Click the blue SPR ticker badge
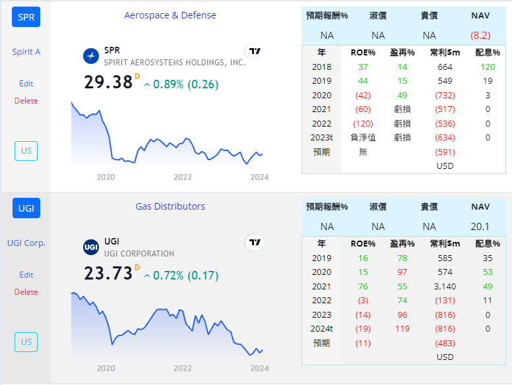 [26, 17]
